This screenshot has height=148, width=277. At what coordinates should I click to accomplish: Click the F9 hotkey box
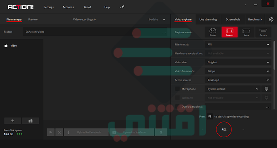click(x=210, y=116)
